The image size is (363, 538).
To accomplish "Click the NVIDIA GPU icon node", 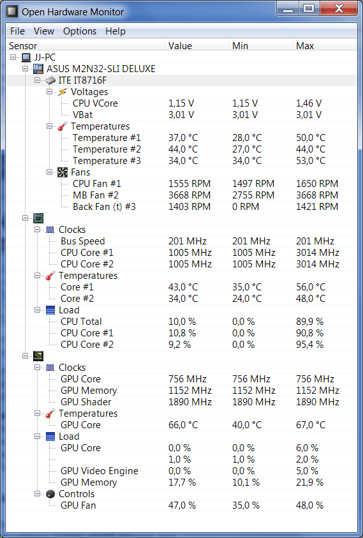I will (38, 356).
